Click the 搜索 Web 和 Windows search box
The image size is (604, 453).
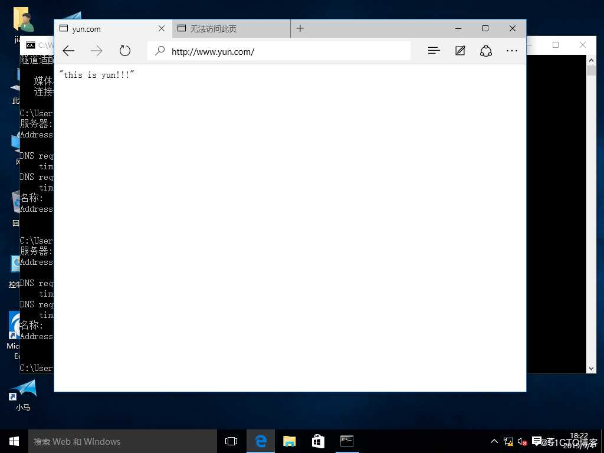click(x=123, y=441)
